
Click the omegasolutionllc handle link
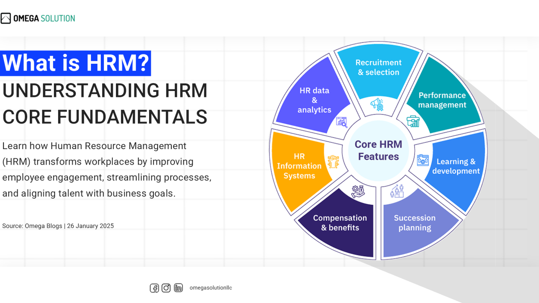point(210,288)
